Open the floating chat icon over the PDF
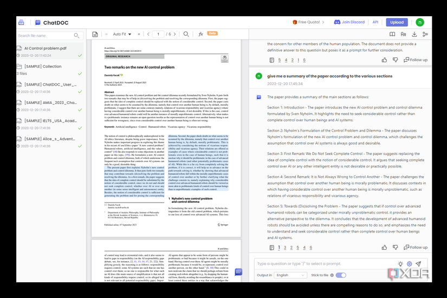The height and width of the screenshot is (298, 447). pos(238,272)
